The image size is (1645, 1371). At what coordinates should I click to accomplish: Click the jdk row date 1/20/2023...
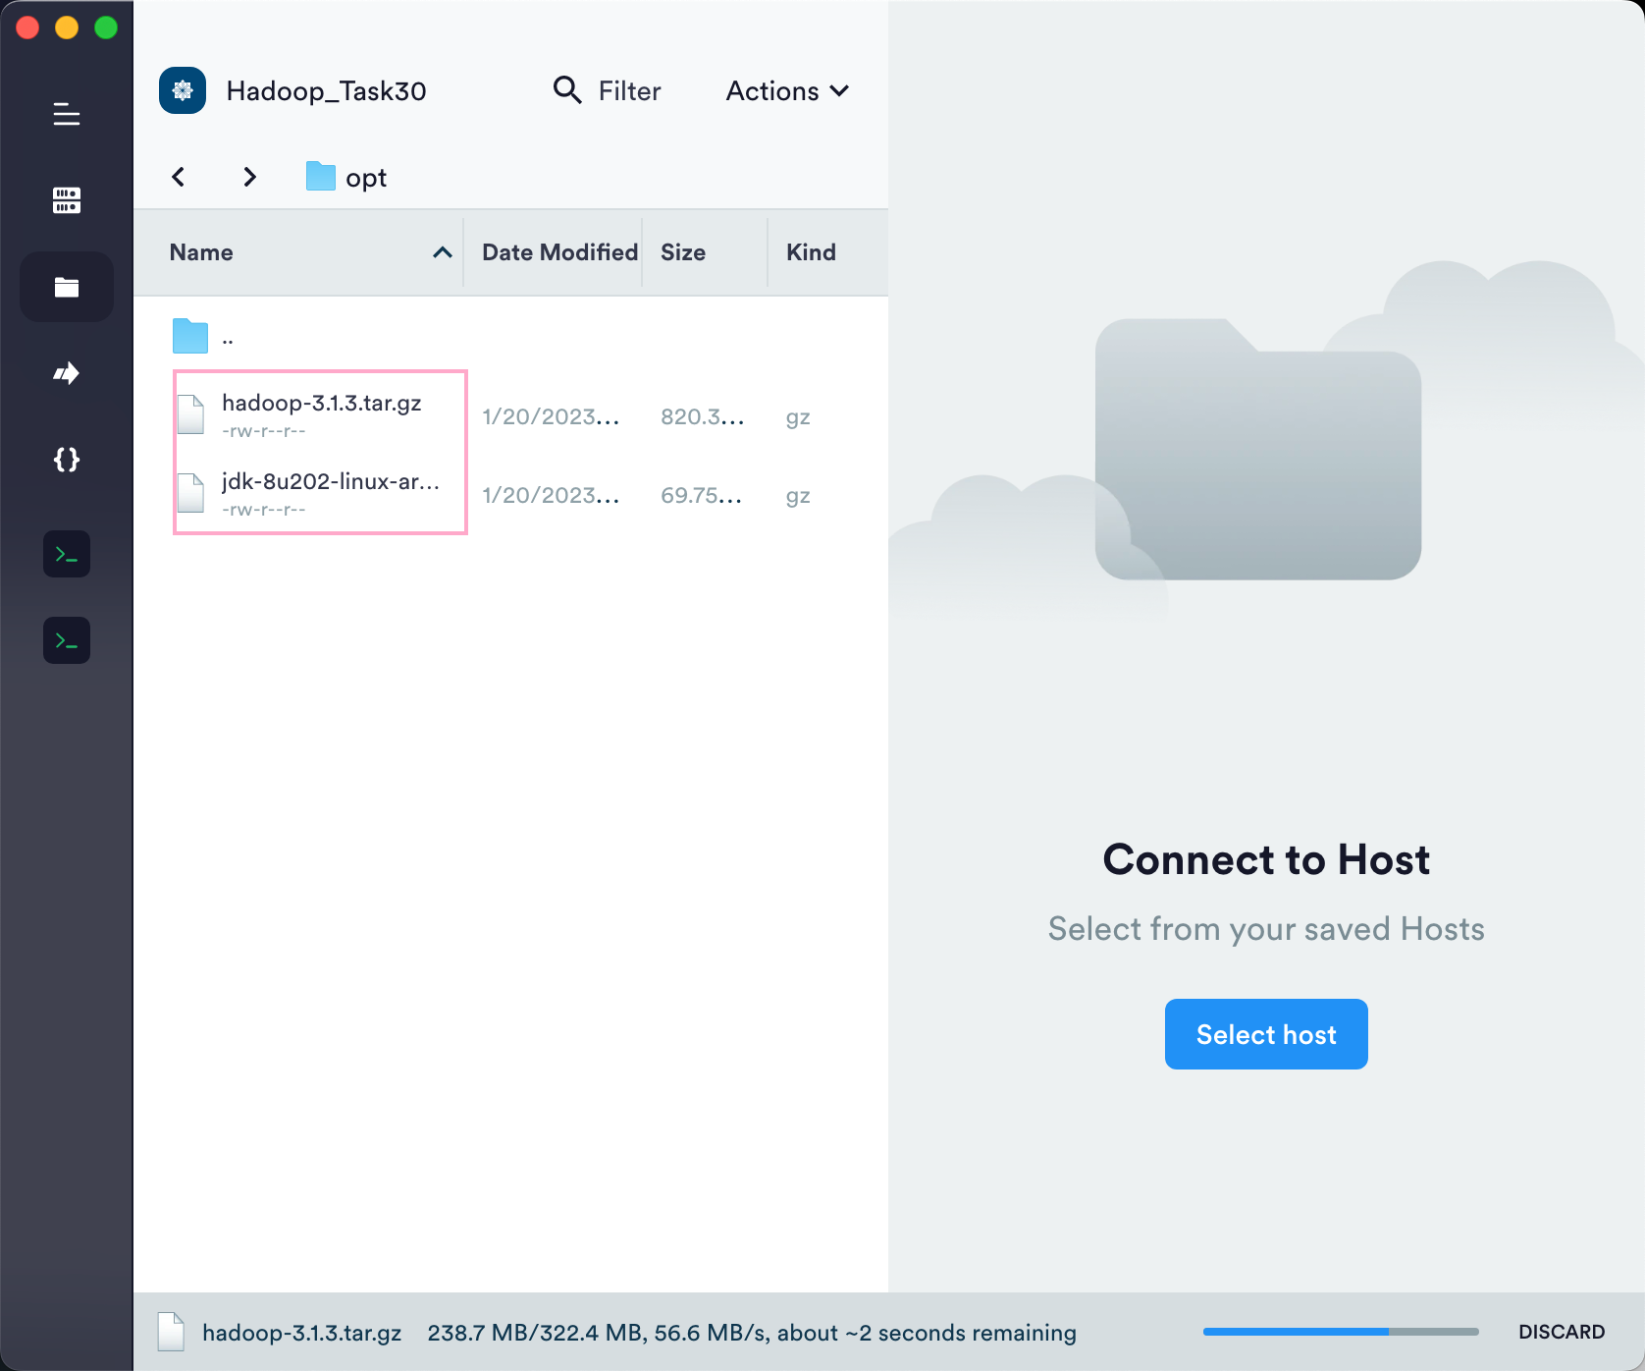click(x=551, y=495)
